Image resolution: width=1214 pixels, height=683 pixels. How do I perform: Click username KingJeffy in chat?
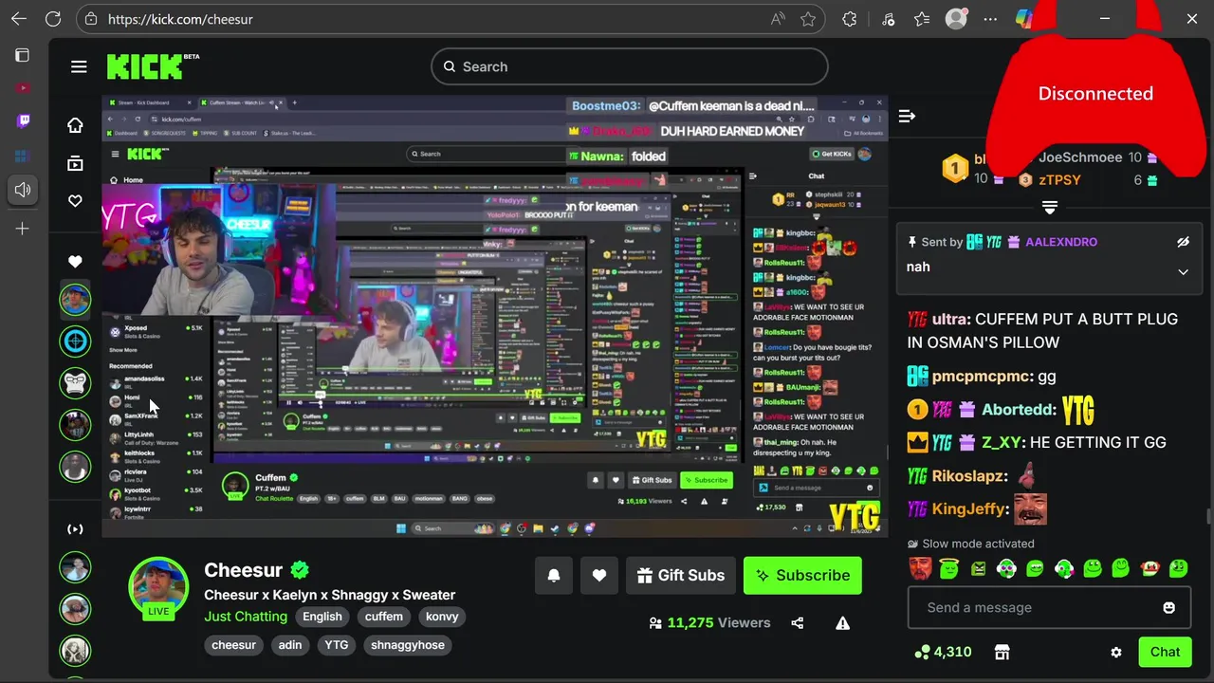(968, 509)
